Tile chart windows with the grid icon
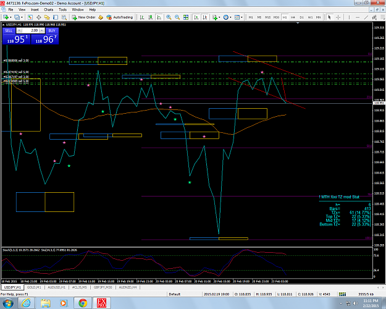Image resolution: width=386 pixels, height=309 pixels. pyautogui.click(x=186, y=17)
